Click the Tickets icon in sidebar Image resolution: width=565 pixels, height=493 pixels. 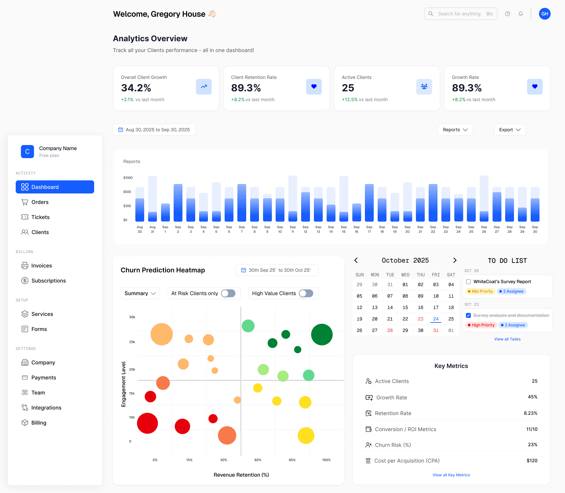[x=25, y=217]
